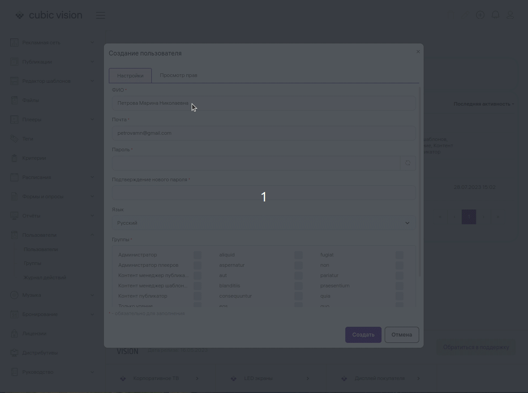Click the Теги icon in the sidebar
Image resolution: width=528 pixels, height=393 pixels.
pos(14,139)
